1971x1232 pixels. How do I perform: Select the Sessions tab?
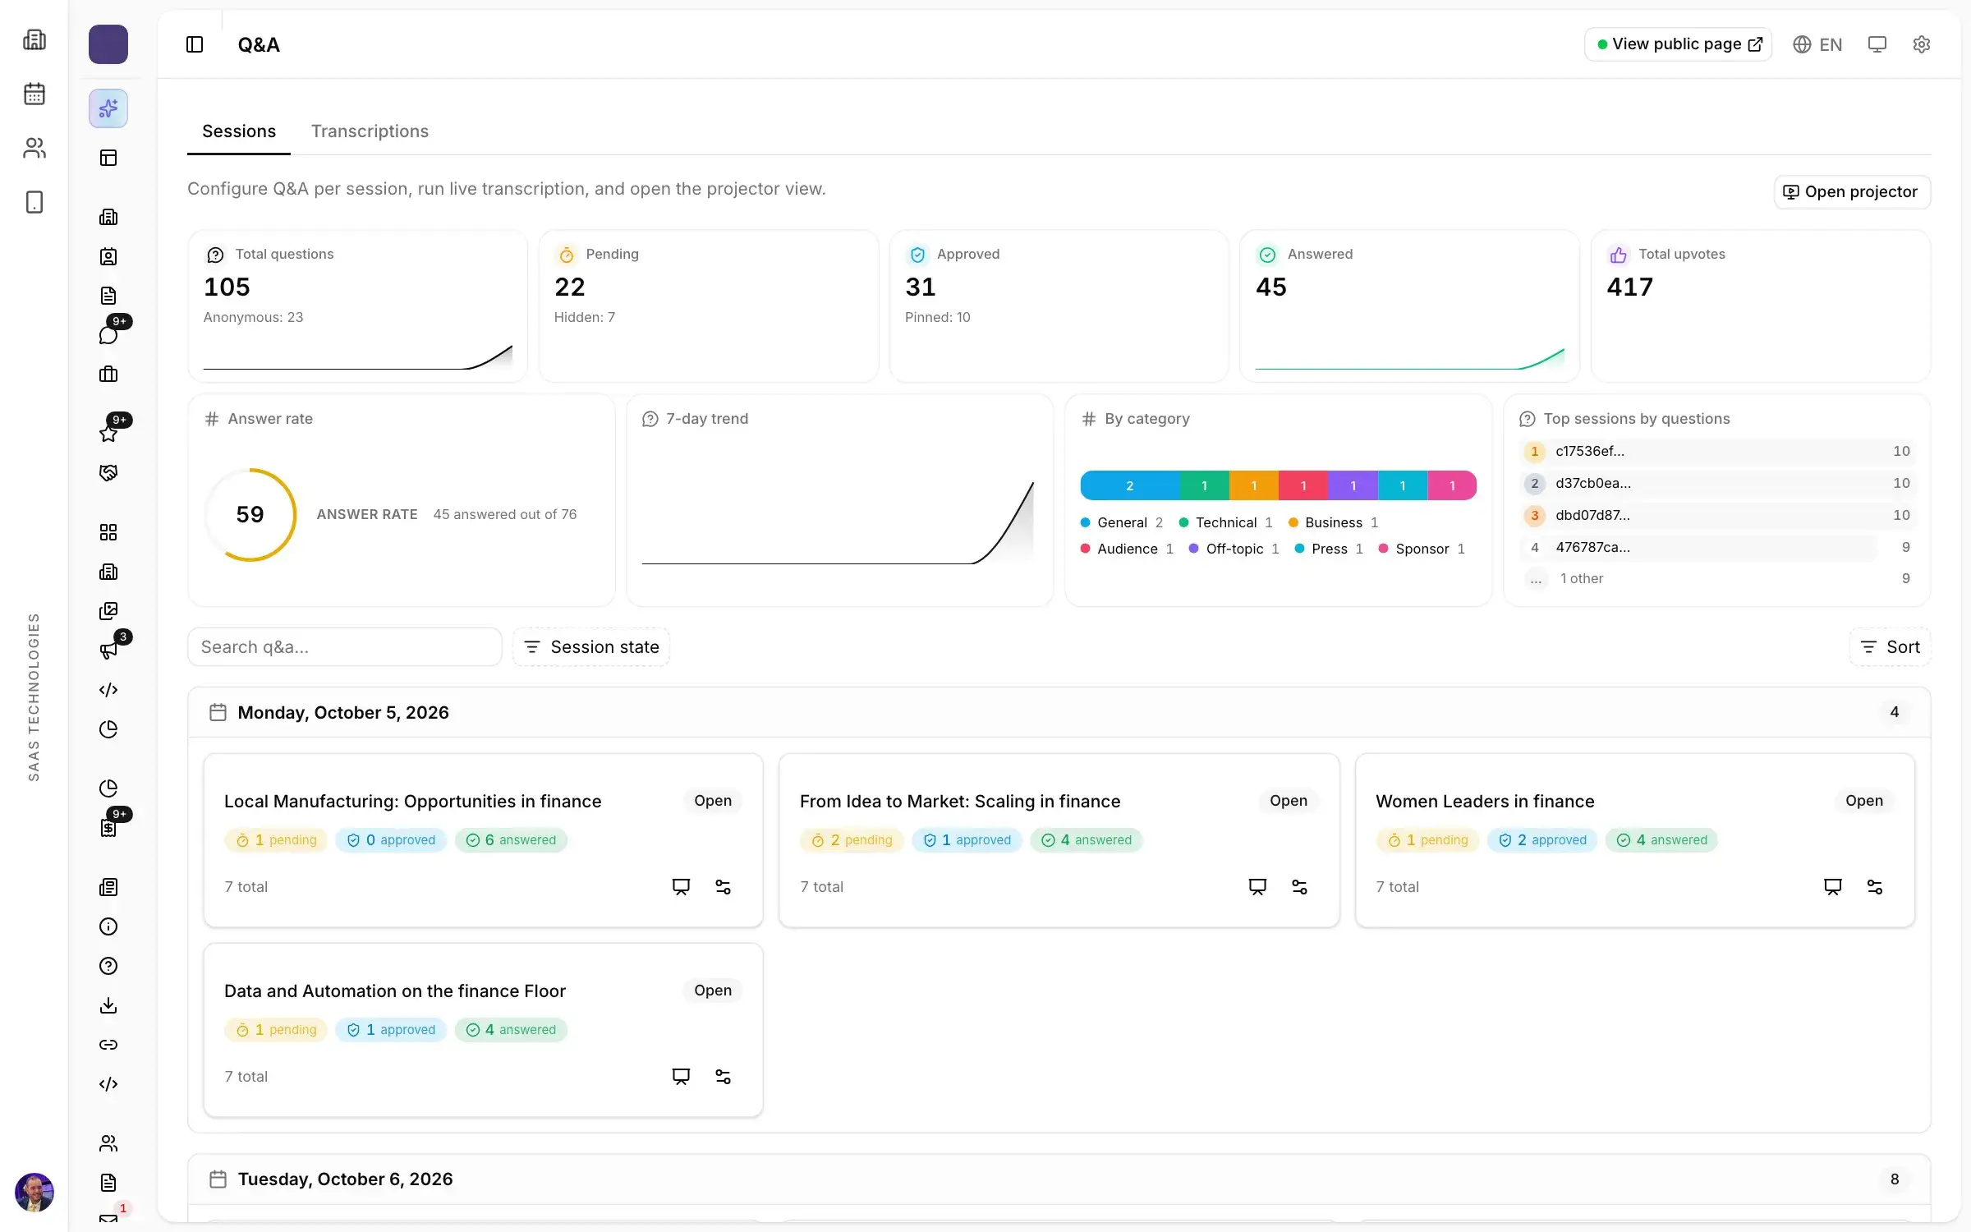[x=239, y=131]
